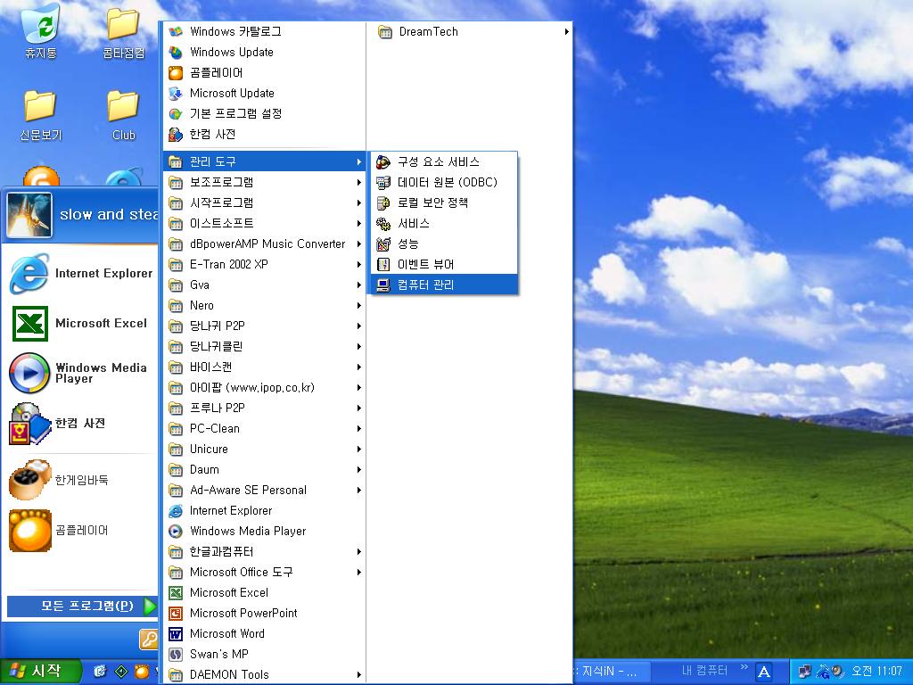Open the Unicure program group
The image size is (913, 685).
tap(265, 450)
